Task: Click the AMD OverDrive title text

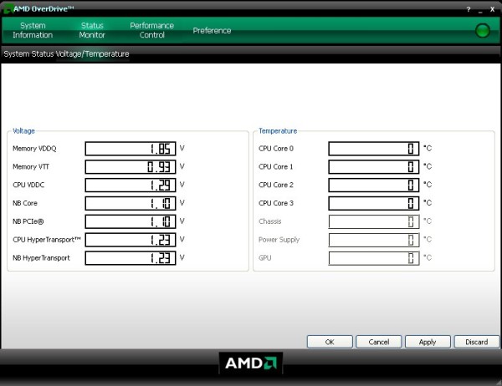Action: pyautogui.click(x=44, y=9)
